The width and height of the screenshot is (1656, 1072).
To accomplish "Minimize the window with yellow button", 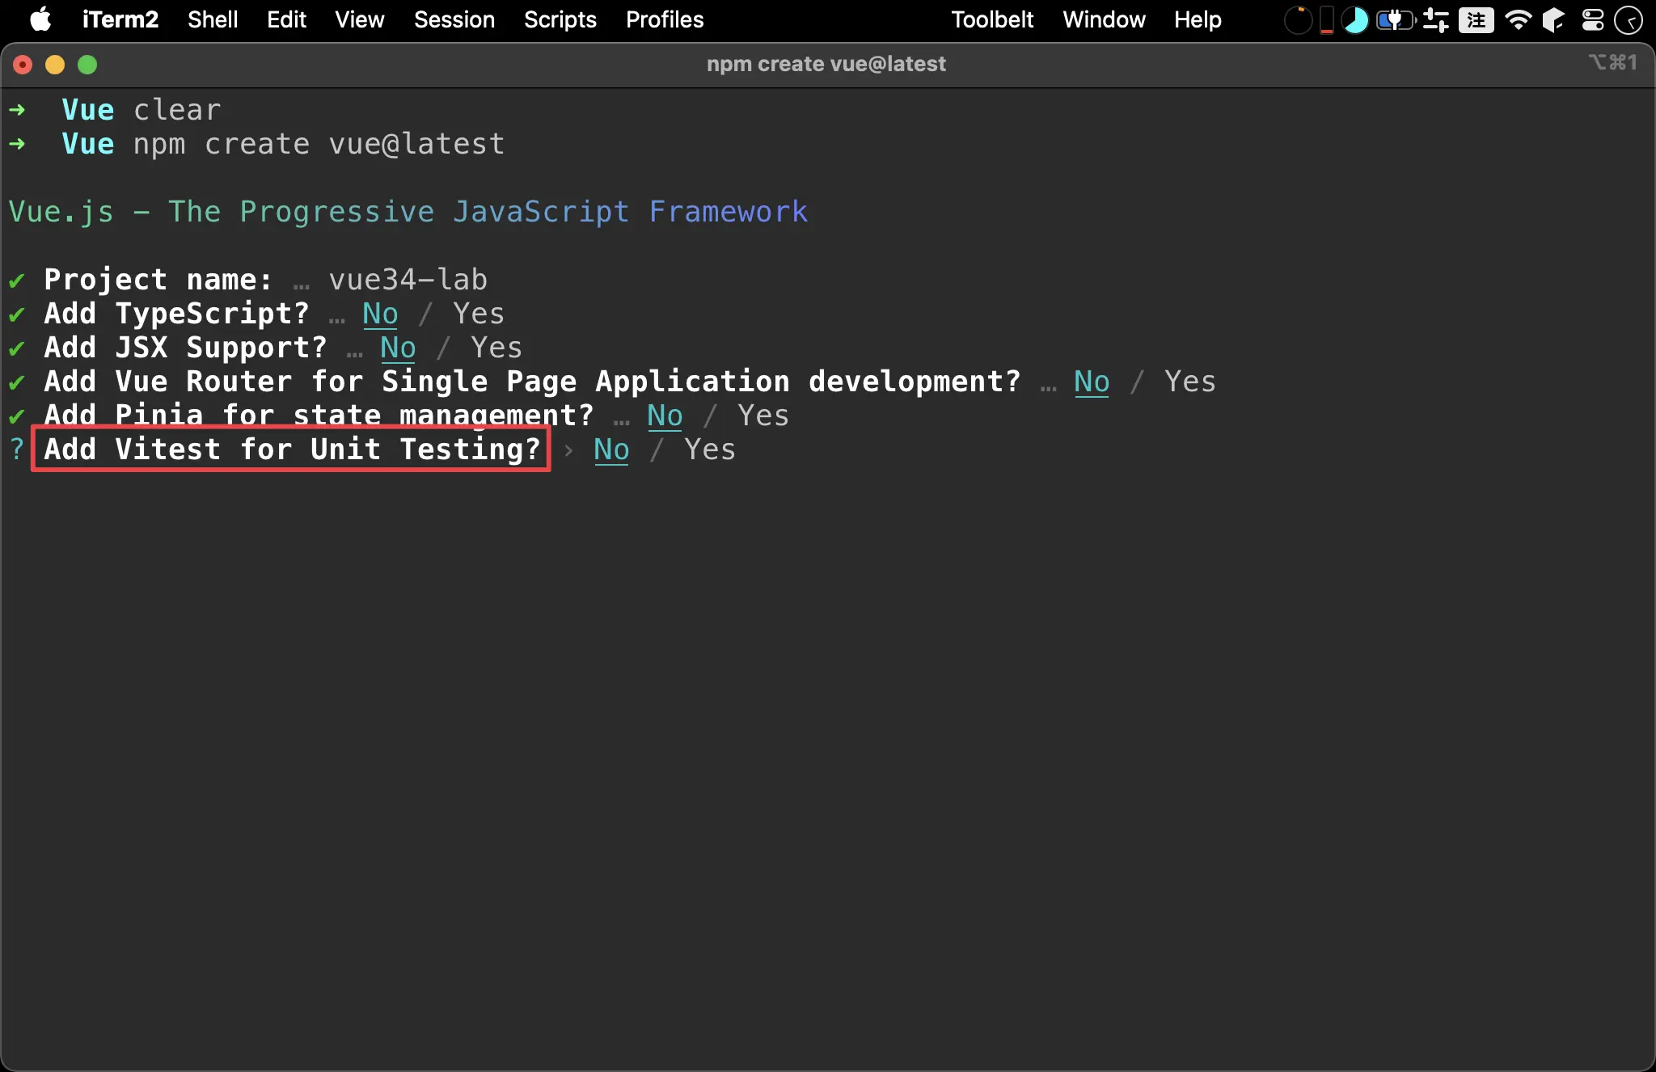I will [55, 65].
